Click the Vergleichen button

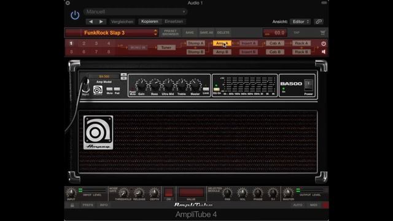tap(122, 22)
